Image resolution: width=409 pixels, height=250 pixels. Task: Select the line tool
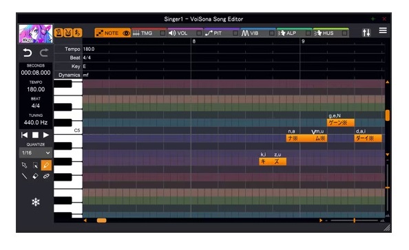24,177
